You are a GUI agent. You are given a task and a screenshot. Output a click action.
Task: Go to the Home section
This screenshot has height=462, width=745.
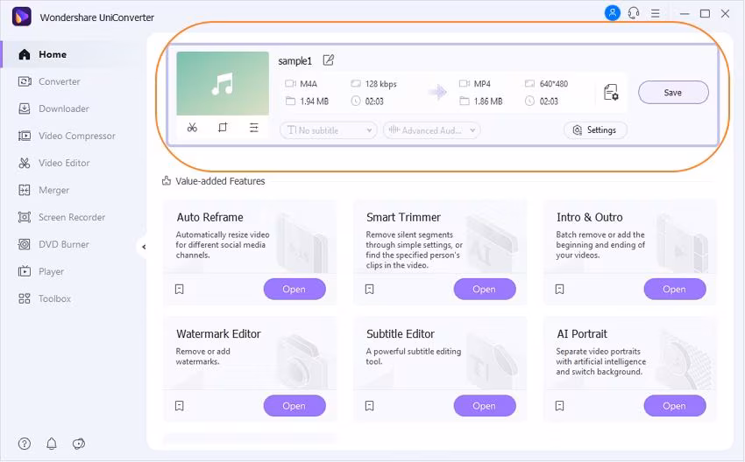point(74,54)
